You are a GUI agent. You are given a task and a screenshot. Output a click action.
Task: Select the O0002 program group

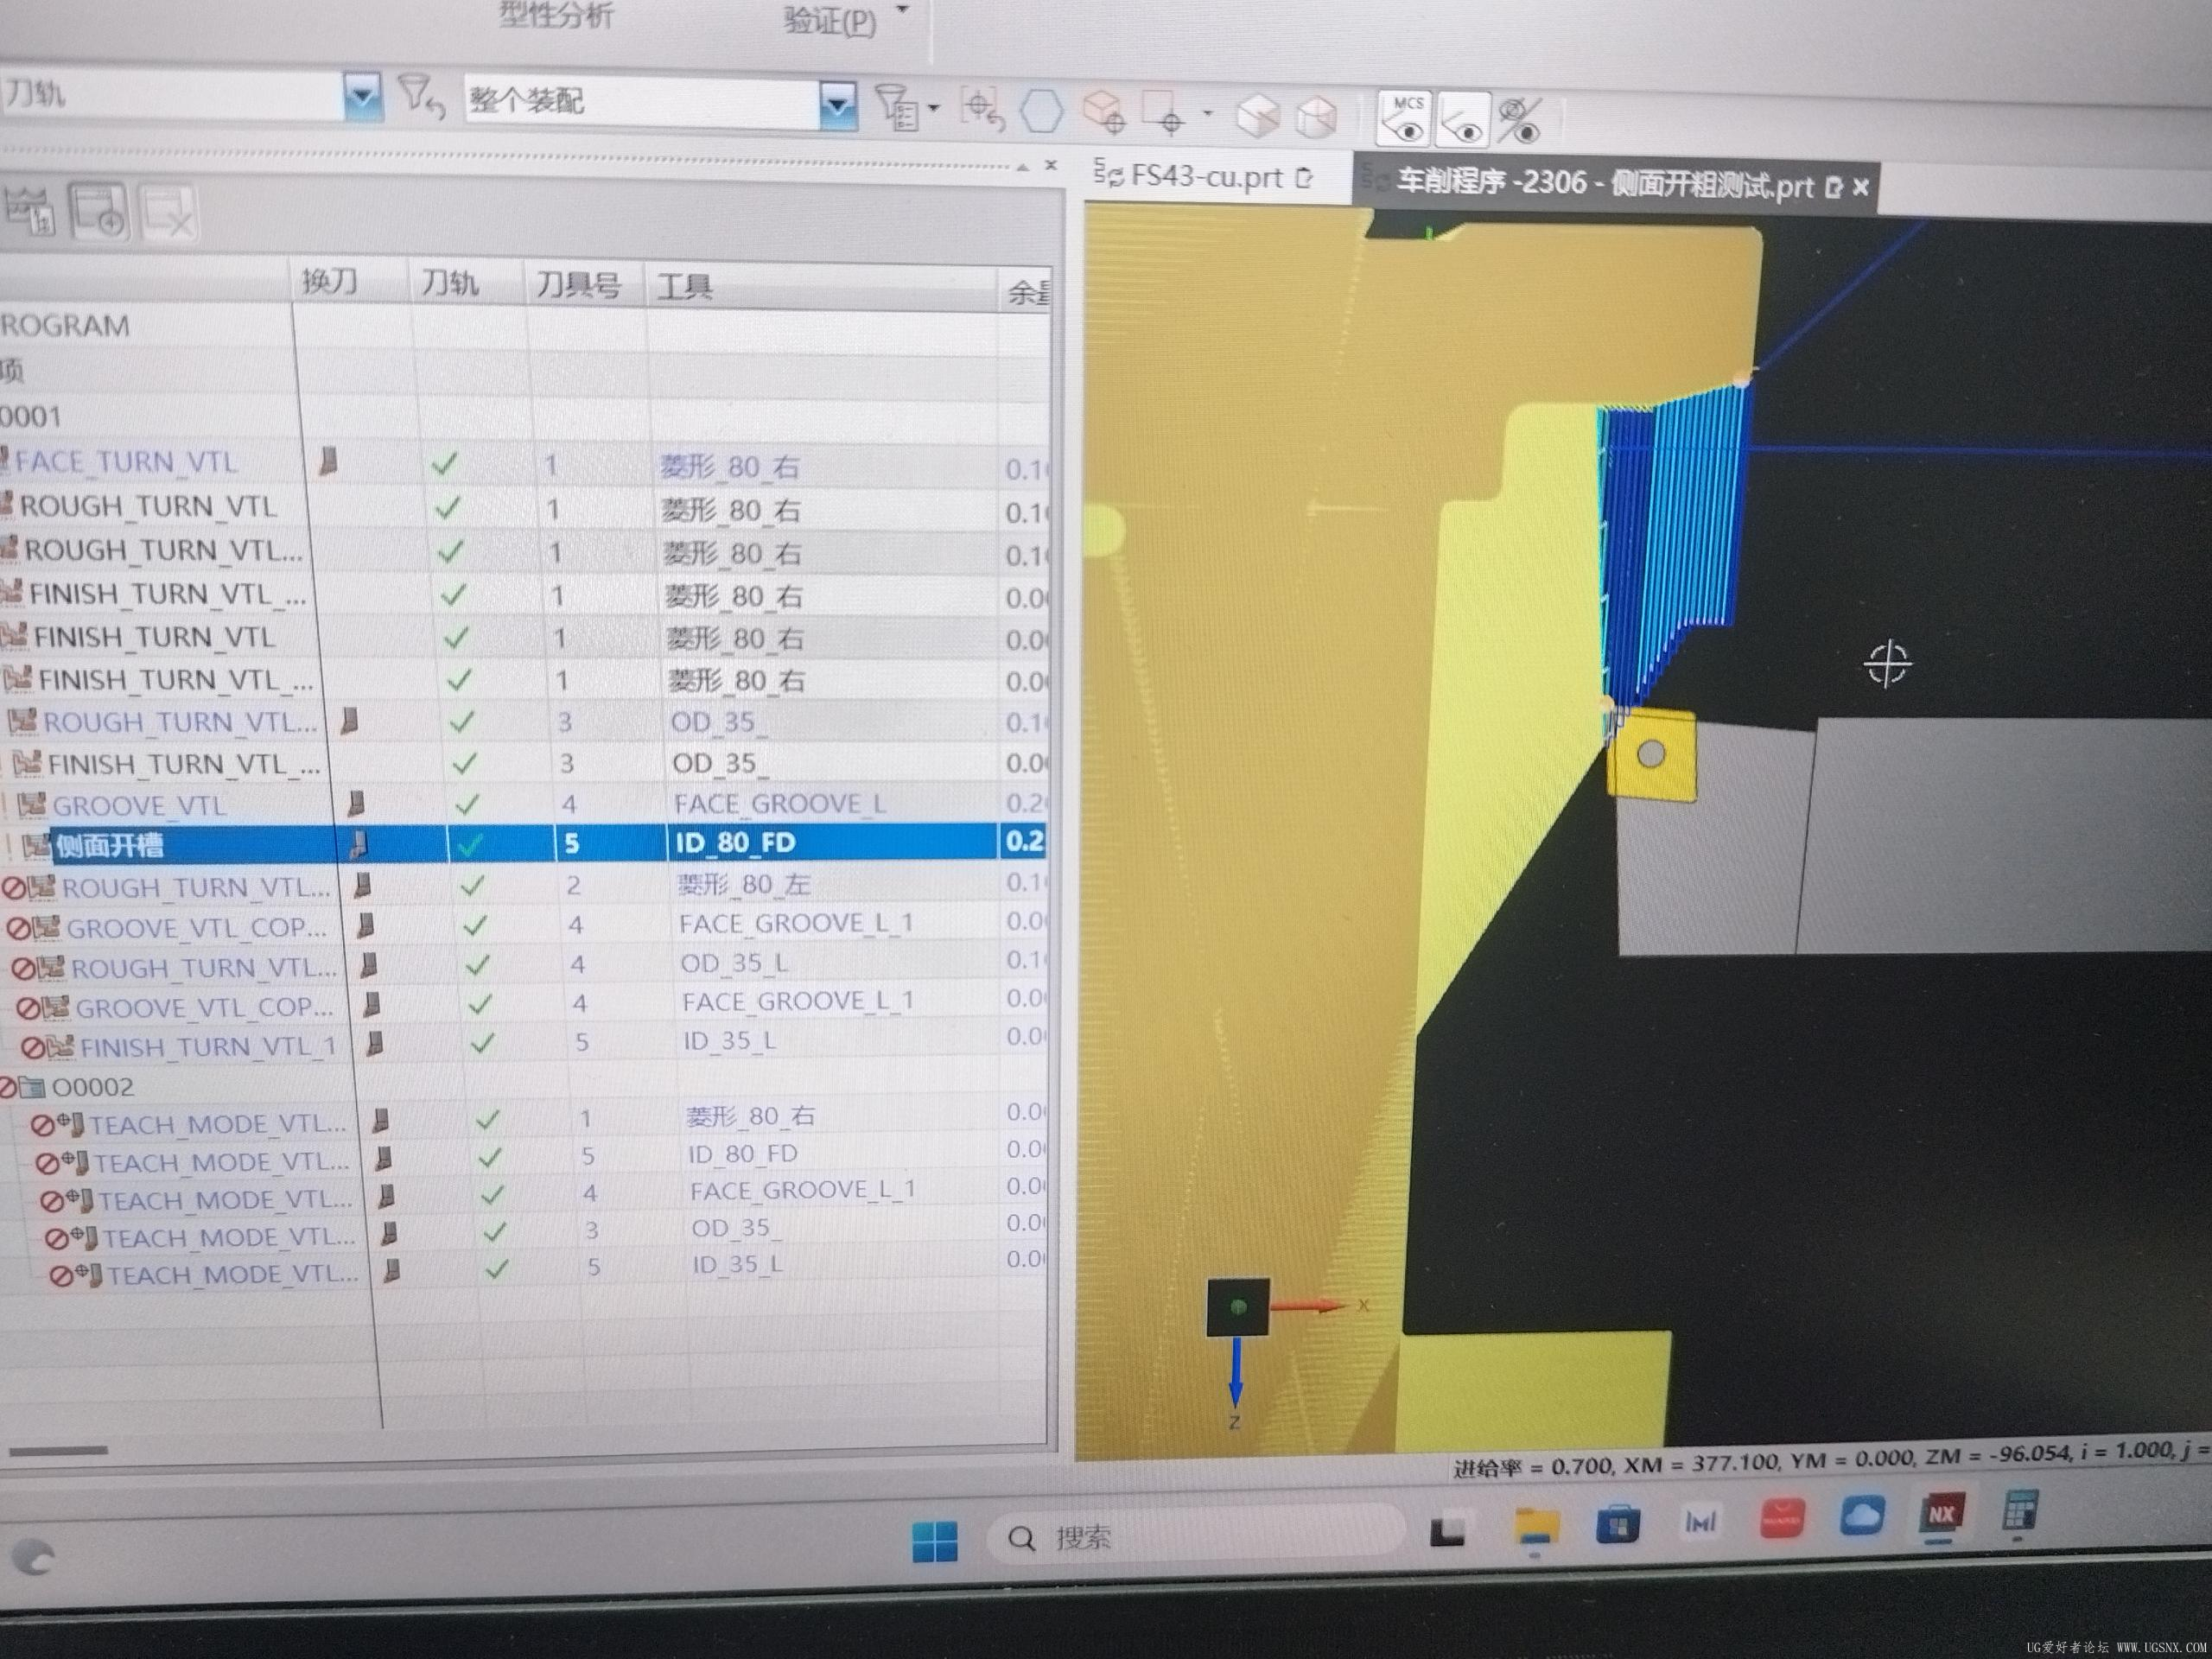(92, 1087)
